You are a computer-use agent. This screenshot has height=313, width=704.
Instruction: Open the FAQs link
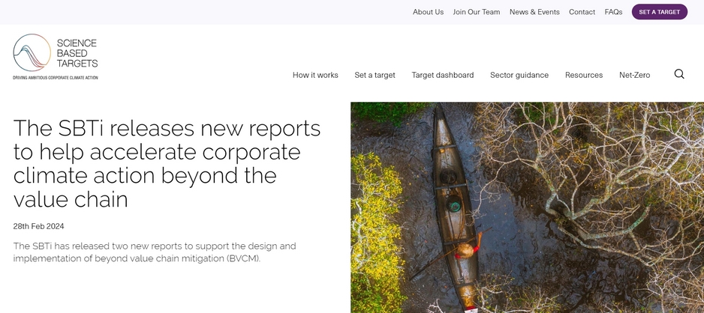click(613, 12)
